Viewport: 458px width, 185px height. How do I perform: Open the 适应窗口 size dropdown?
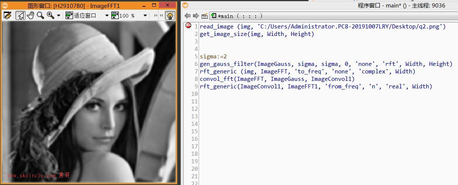pos(107,16)
